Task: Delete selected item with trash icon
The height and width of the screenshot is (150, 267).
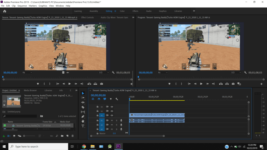Action: coord(73,136)
